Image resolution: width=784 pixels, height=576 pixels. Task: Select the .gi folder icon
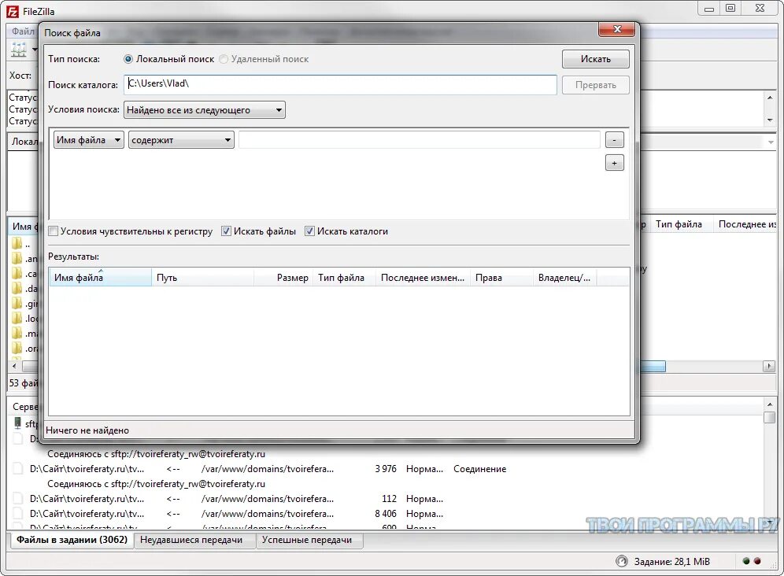(17, 304)
